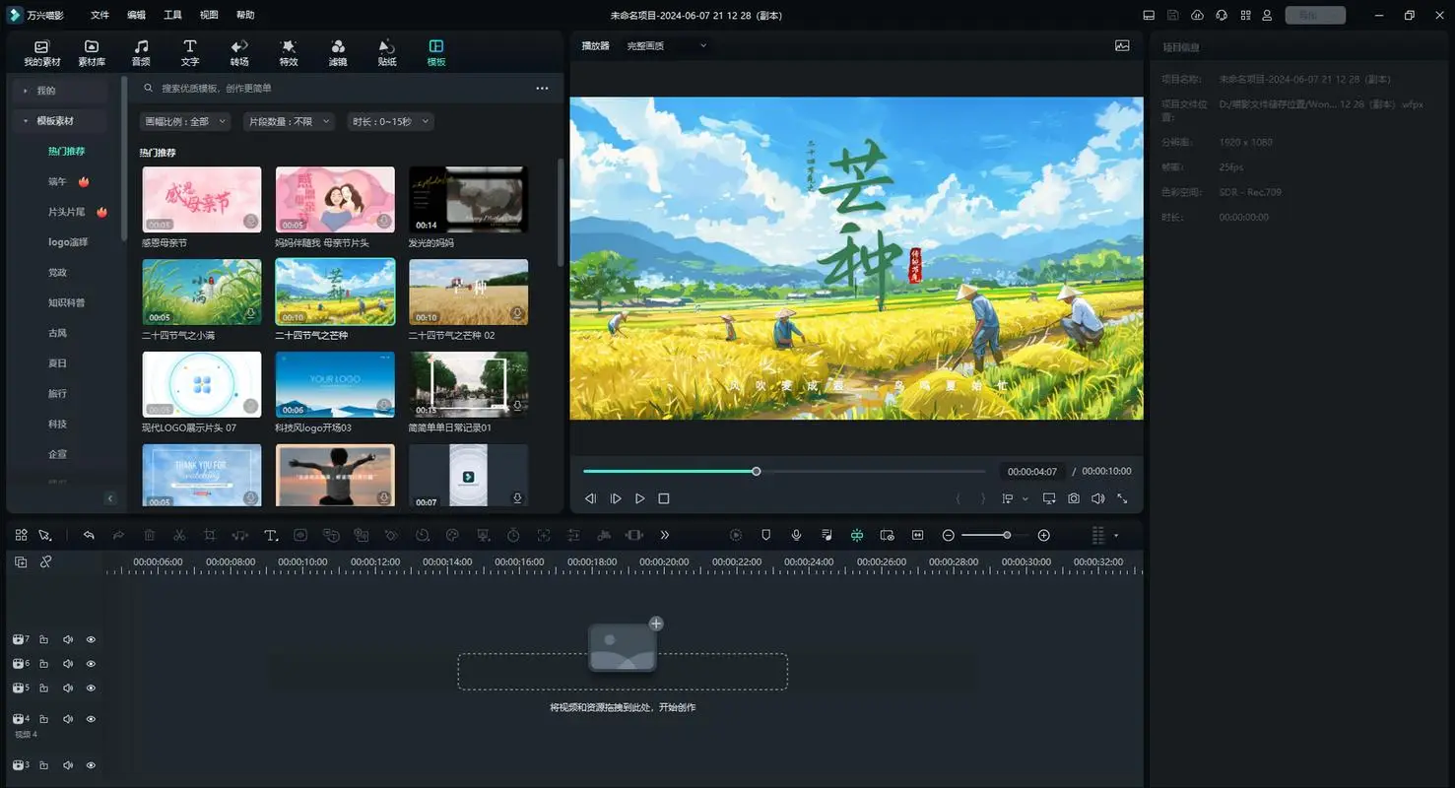
Task: Open the 时长 duration filter dropdown
Action: click(390, 121)
